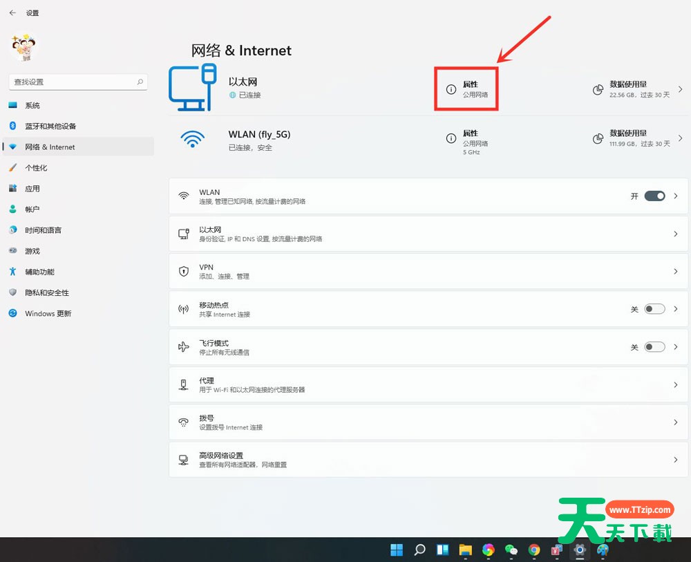Enable the 移动热点 toggle switch

point(654,309)
